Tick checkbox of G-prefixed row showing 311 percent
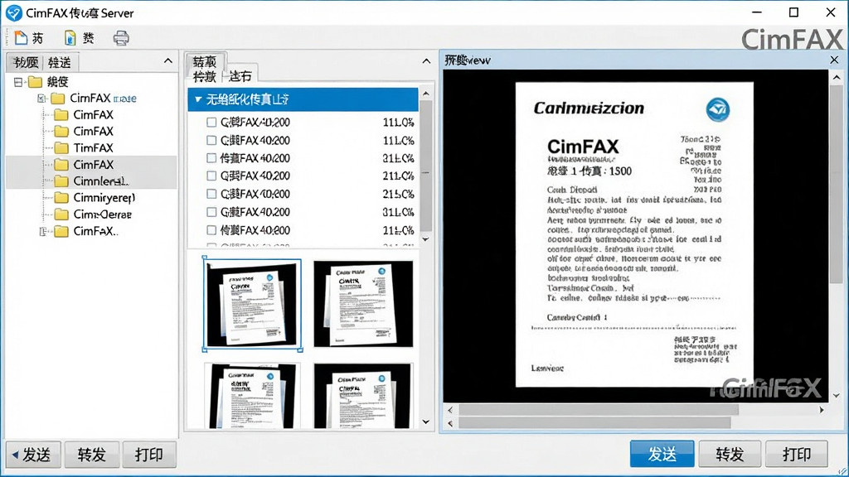Image resolution: width=849 pixels, height=477 pixels. click(x=211, y=212)
